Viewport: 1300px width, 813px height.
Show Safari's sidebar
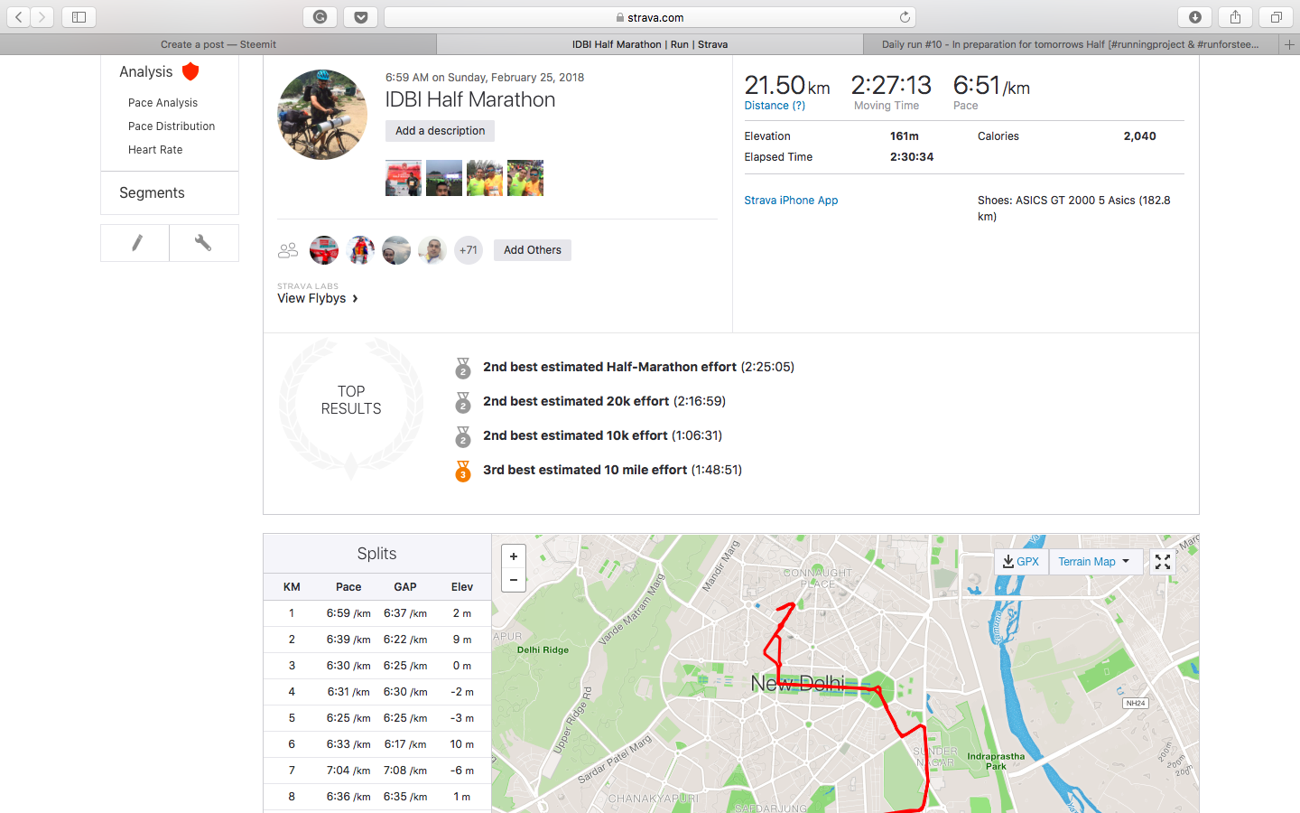(79, 17)
